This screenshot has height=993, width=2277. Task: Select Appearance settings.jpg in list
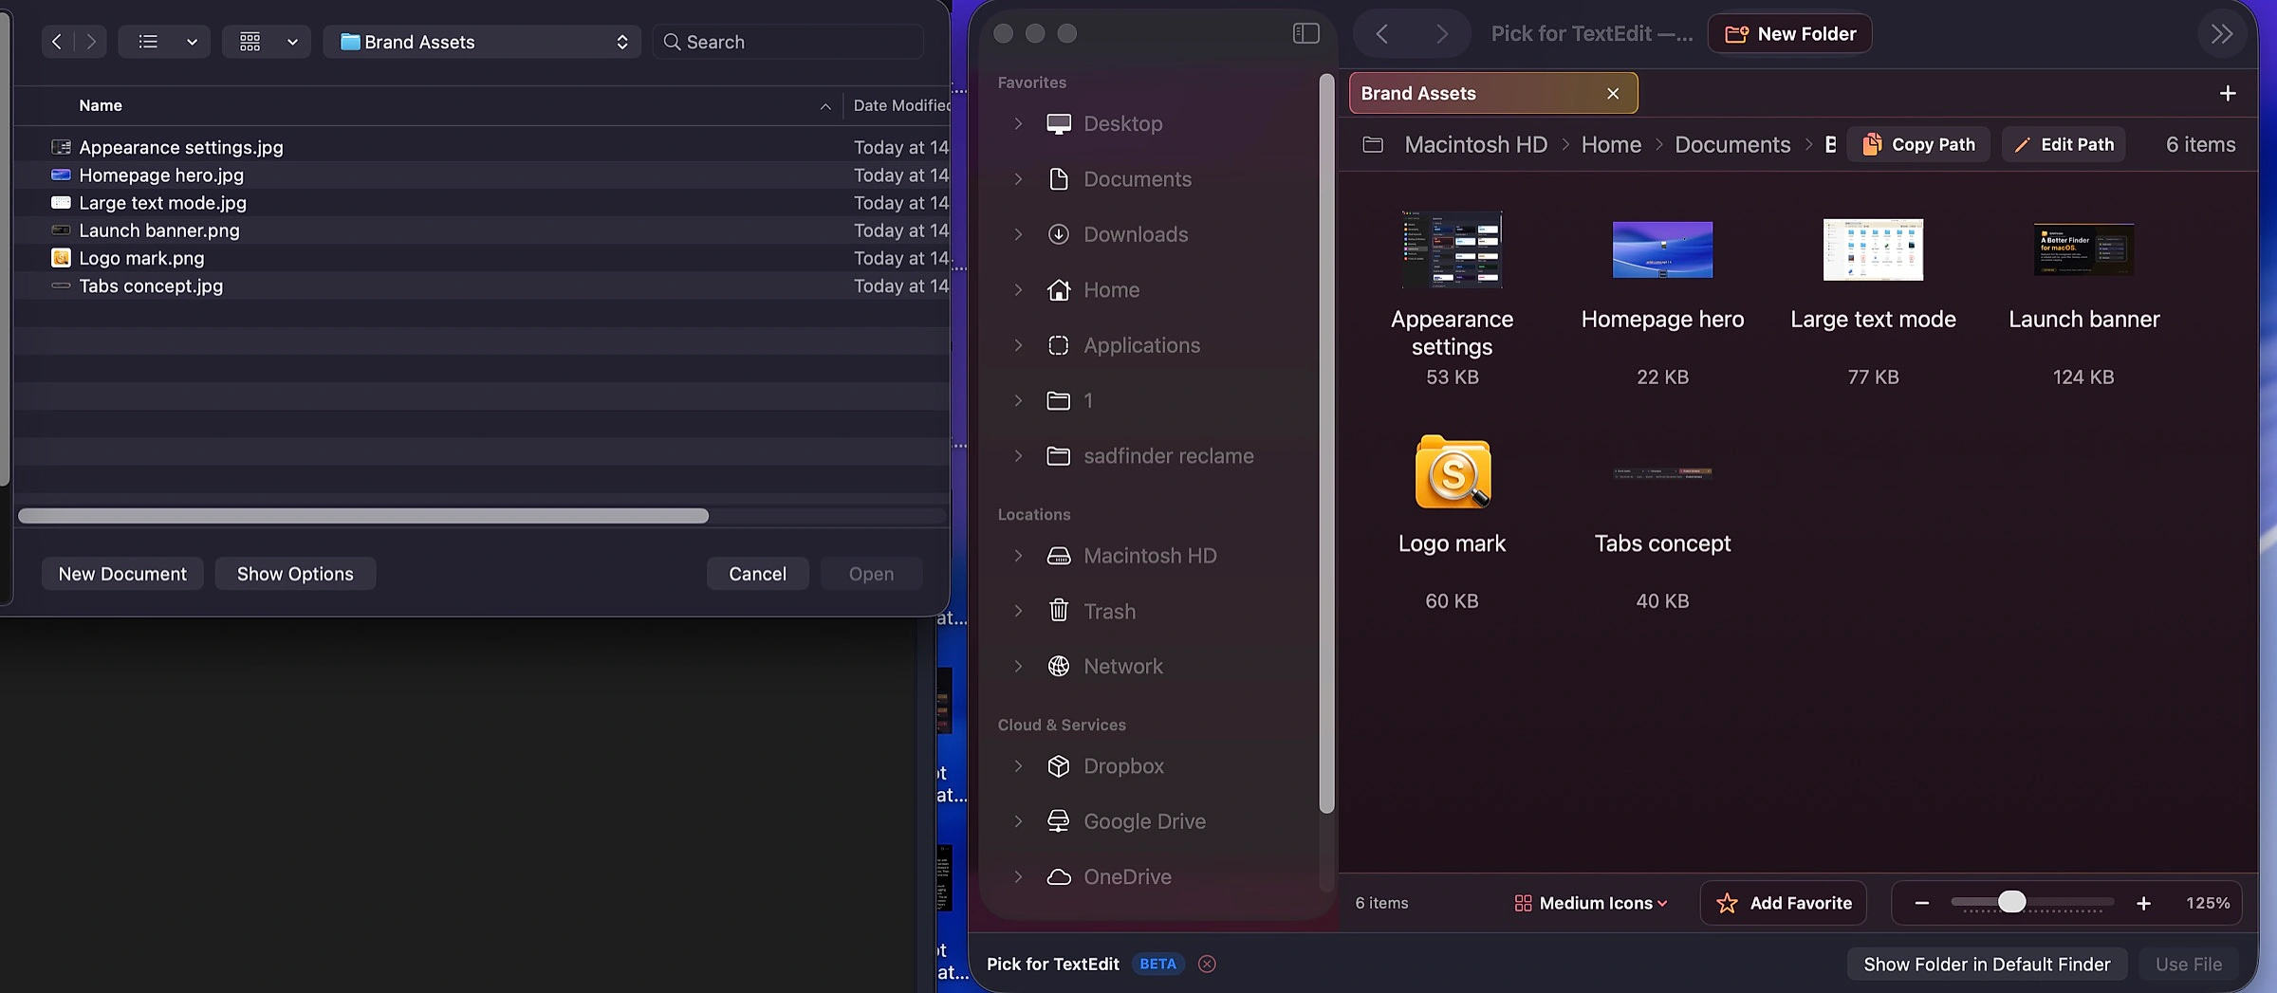(181, 147)
